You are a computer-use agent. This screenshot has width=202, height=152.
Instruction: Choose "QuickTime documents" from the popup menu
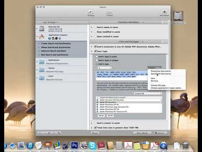click(x=161, y=74)
